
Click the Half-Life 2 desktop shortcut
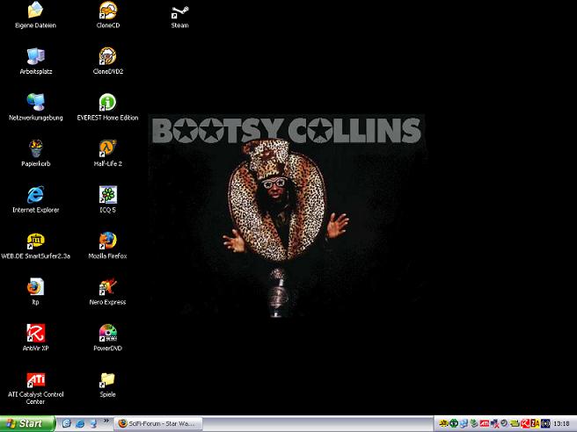click(x=108, y=149)
